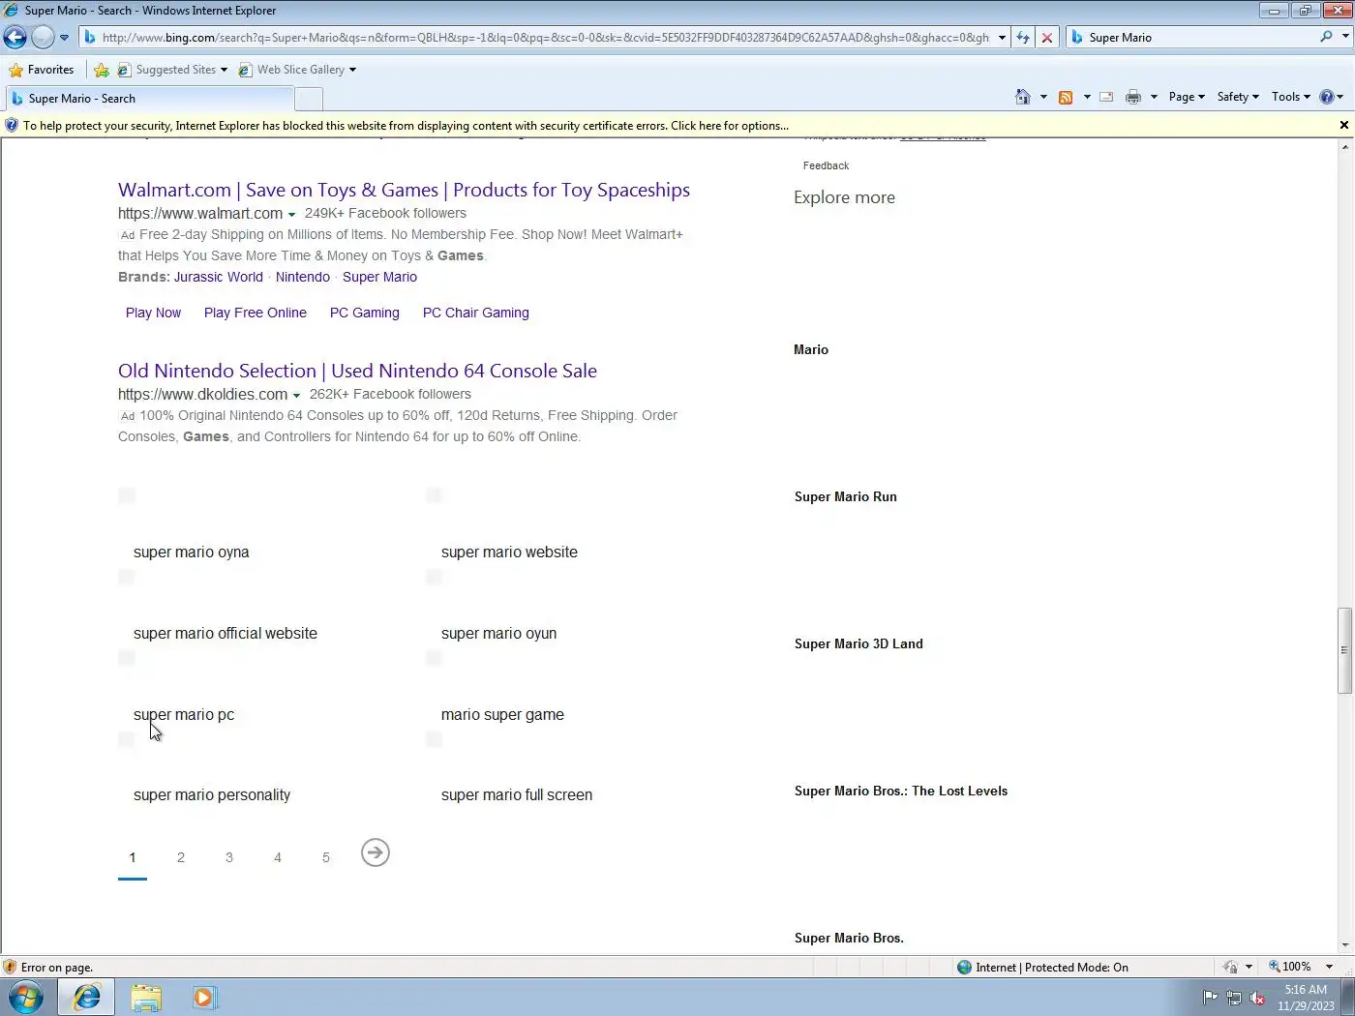Click the Play Free Online link

256,313
